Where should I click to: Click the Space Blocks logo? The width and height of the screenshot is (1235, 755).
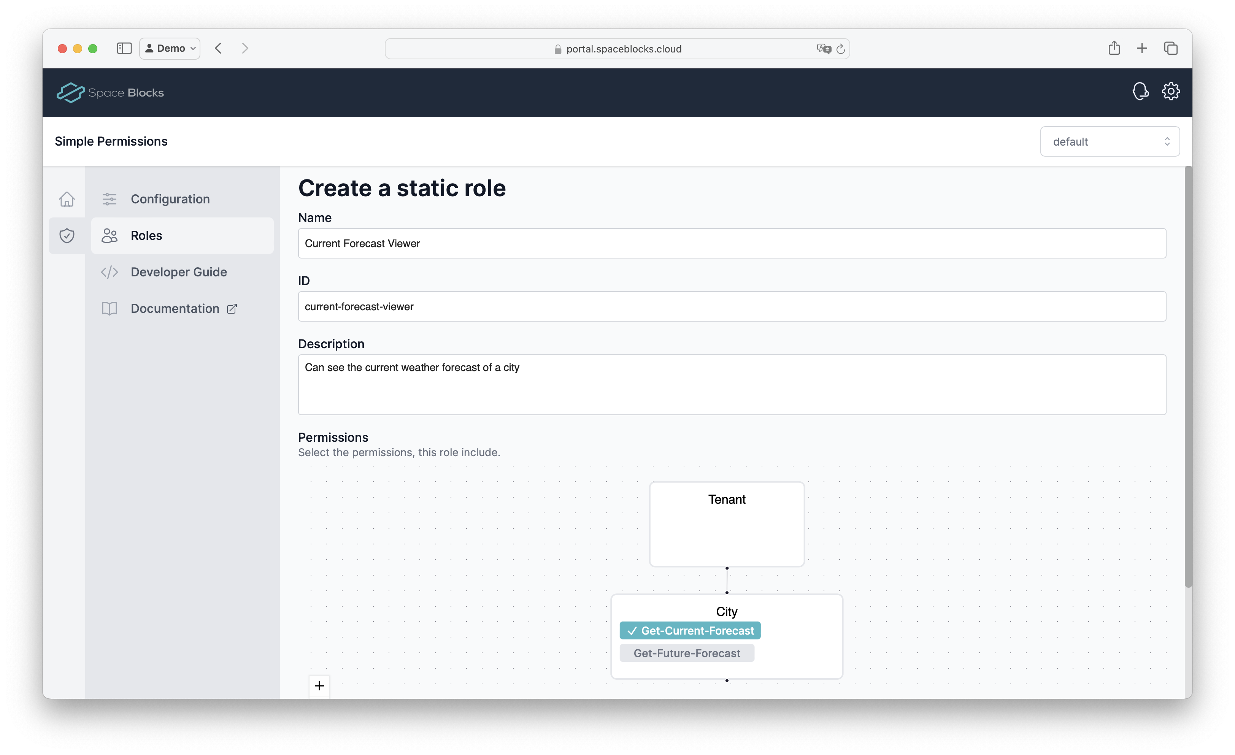(x=110, y=93)
